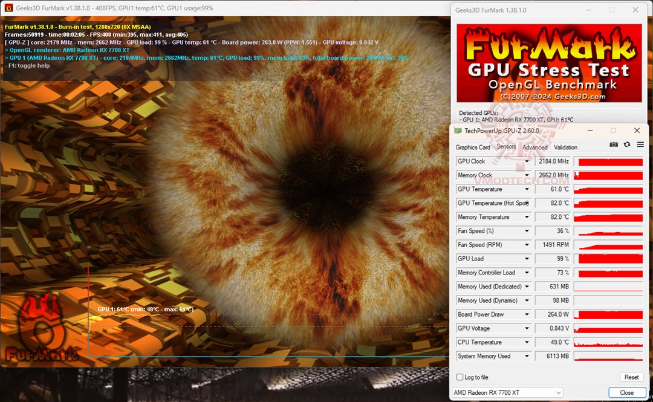Open the GPU Clock sensor dropdown

coord(527,161)
